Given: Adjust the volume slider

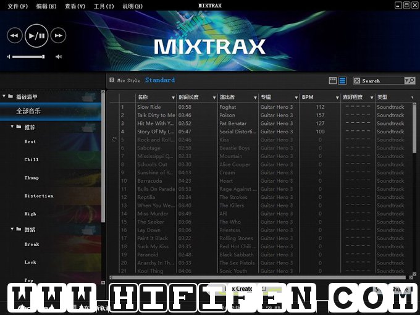Looking at the screenshot, I should coord(28,57).
